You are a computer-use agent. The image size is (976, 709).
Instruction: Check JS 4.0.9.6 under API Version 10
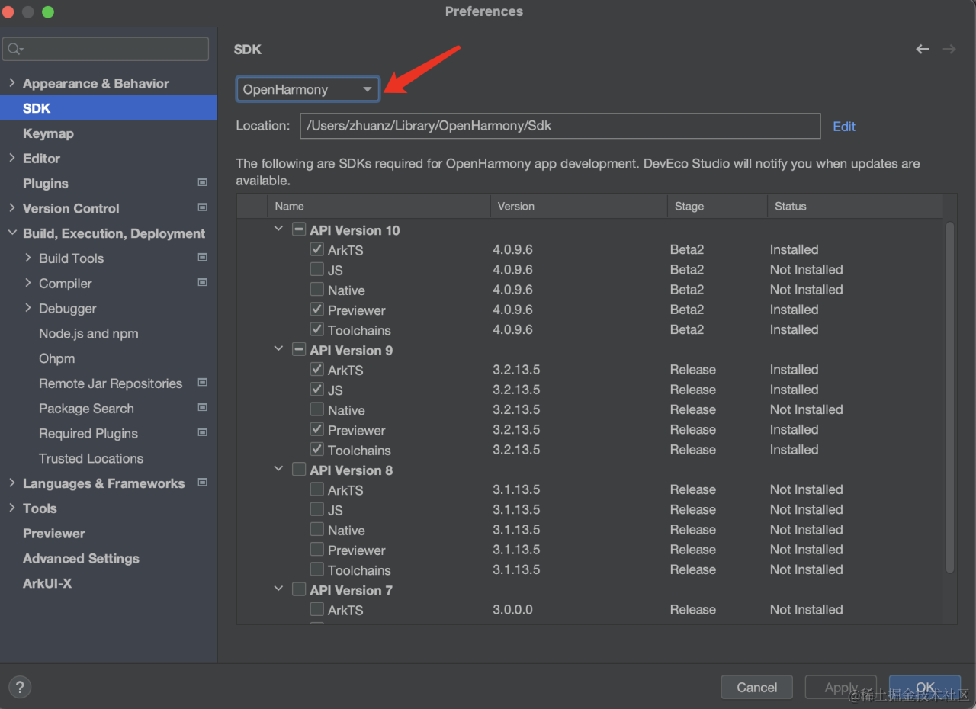pos(317,269)
